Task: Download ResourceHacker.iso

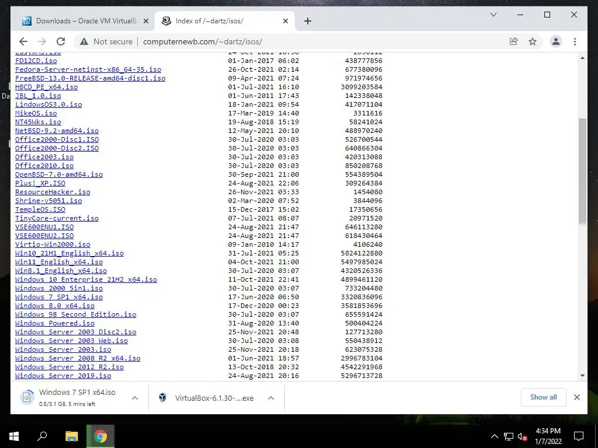Action: [x=53, y=192]
